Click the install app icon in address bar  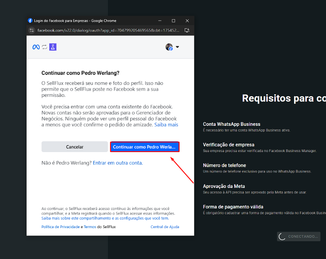coord(187,30)
